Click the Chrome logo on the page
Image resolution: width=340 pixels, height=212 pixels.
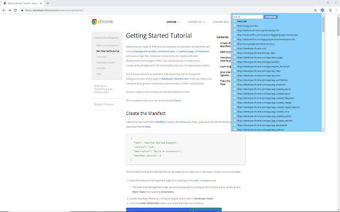[102, 22]
